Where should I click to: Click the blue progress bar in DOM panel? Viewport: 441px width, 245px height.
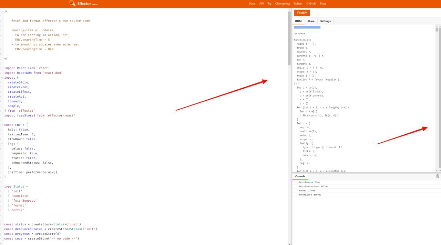pos(307,27)
